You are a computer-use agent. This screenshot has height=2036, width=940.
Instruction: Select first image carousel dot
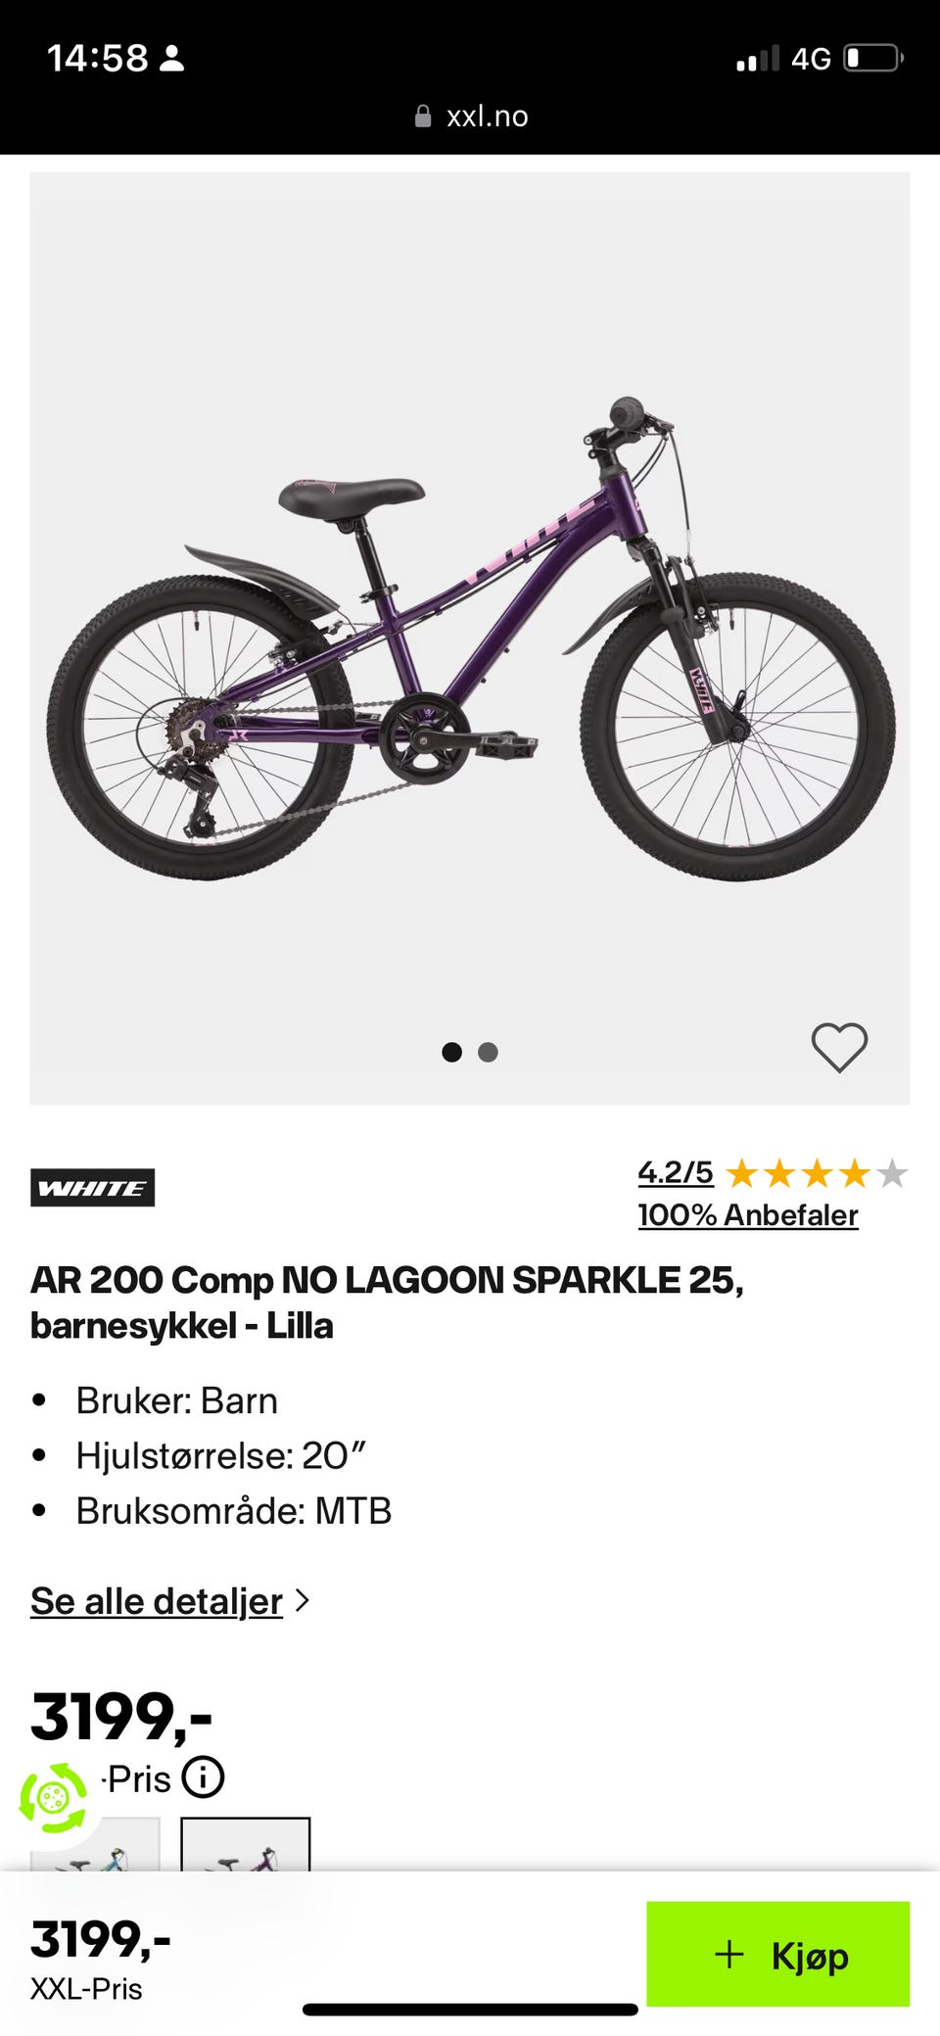[x=451, y=1052]
